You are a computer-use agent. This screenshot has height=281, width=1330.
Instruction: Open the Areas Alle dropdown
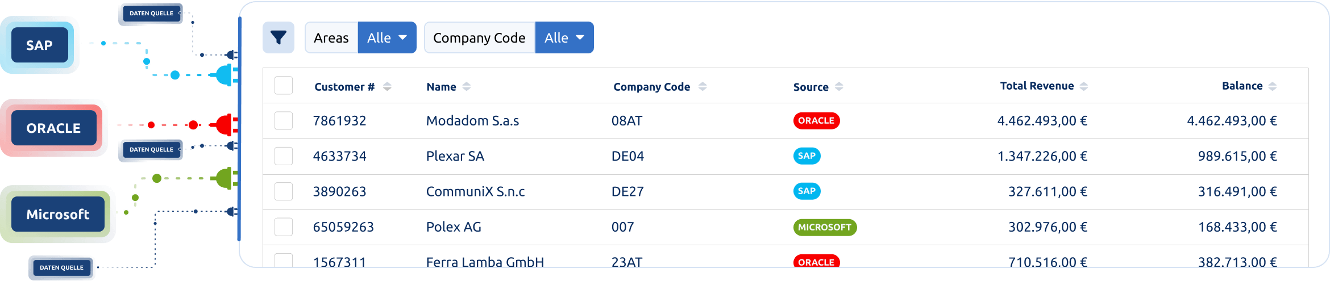[x=387, y=37]
